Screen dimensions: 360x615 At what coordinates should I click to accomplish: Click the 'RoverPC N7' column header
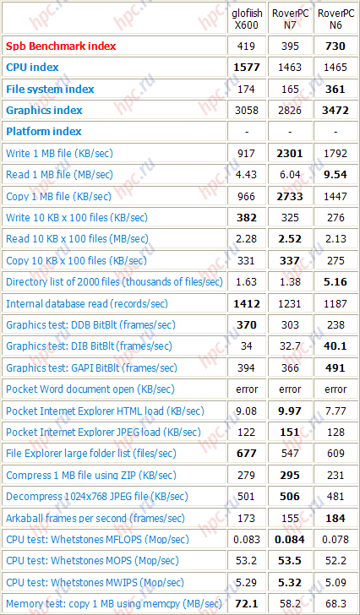[290, 19]
